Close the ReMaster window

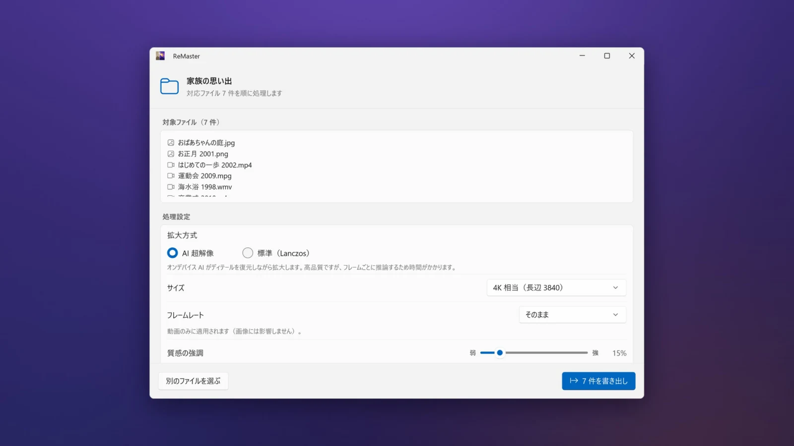[632, 56]
